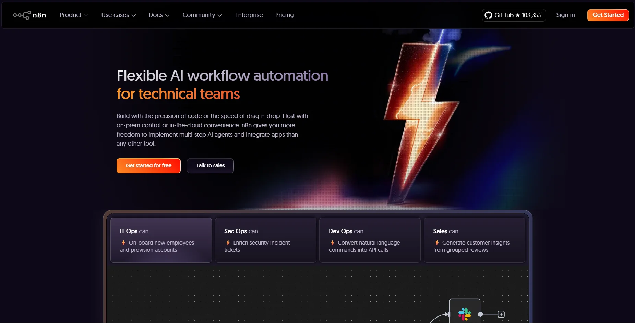Expand the Product dropdown menu
635x323 pixels.
coord(74,15)
